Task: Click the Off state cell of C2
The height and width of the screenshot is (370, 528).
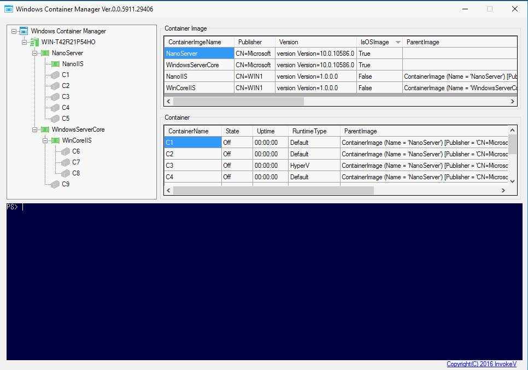Action: pyautogui.click(x=237, y=154)
